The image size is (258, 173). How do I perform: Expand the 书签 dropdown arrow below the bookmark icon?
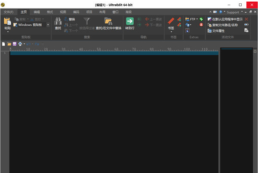[171, 32]
